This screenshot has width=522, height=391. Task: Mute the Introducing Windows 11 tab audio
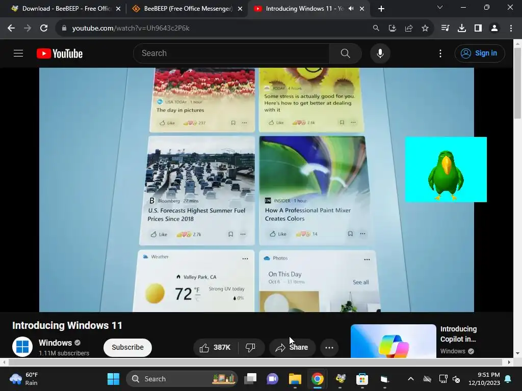tap(351, 9)
